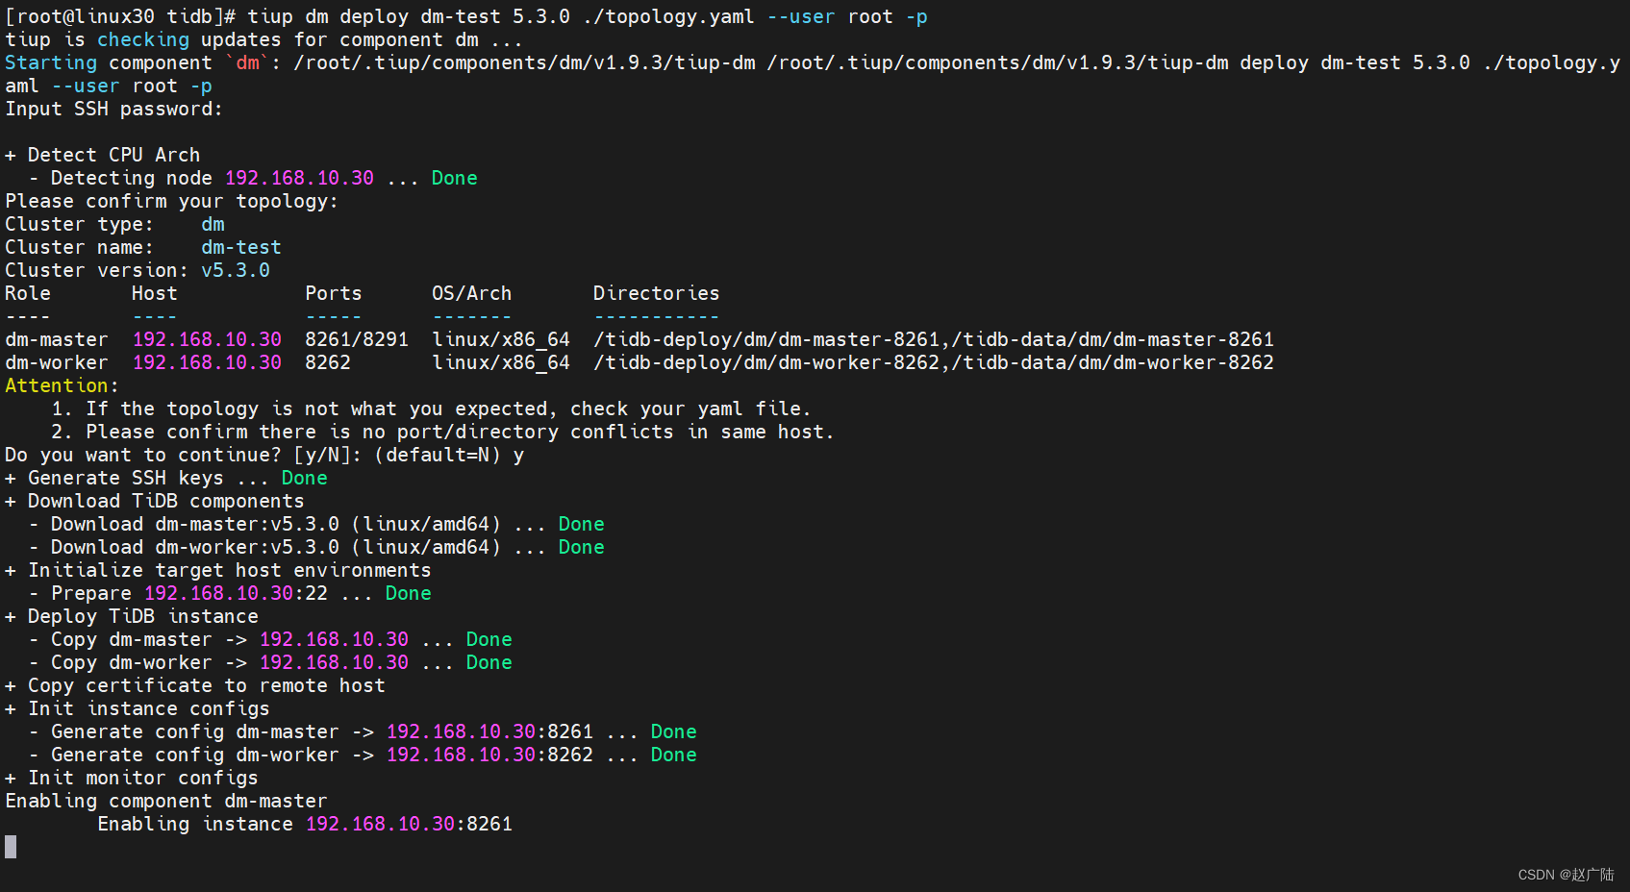Click the host IP in the dm-master row

point(207,339)
